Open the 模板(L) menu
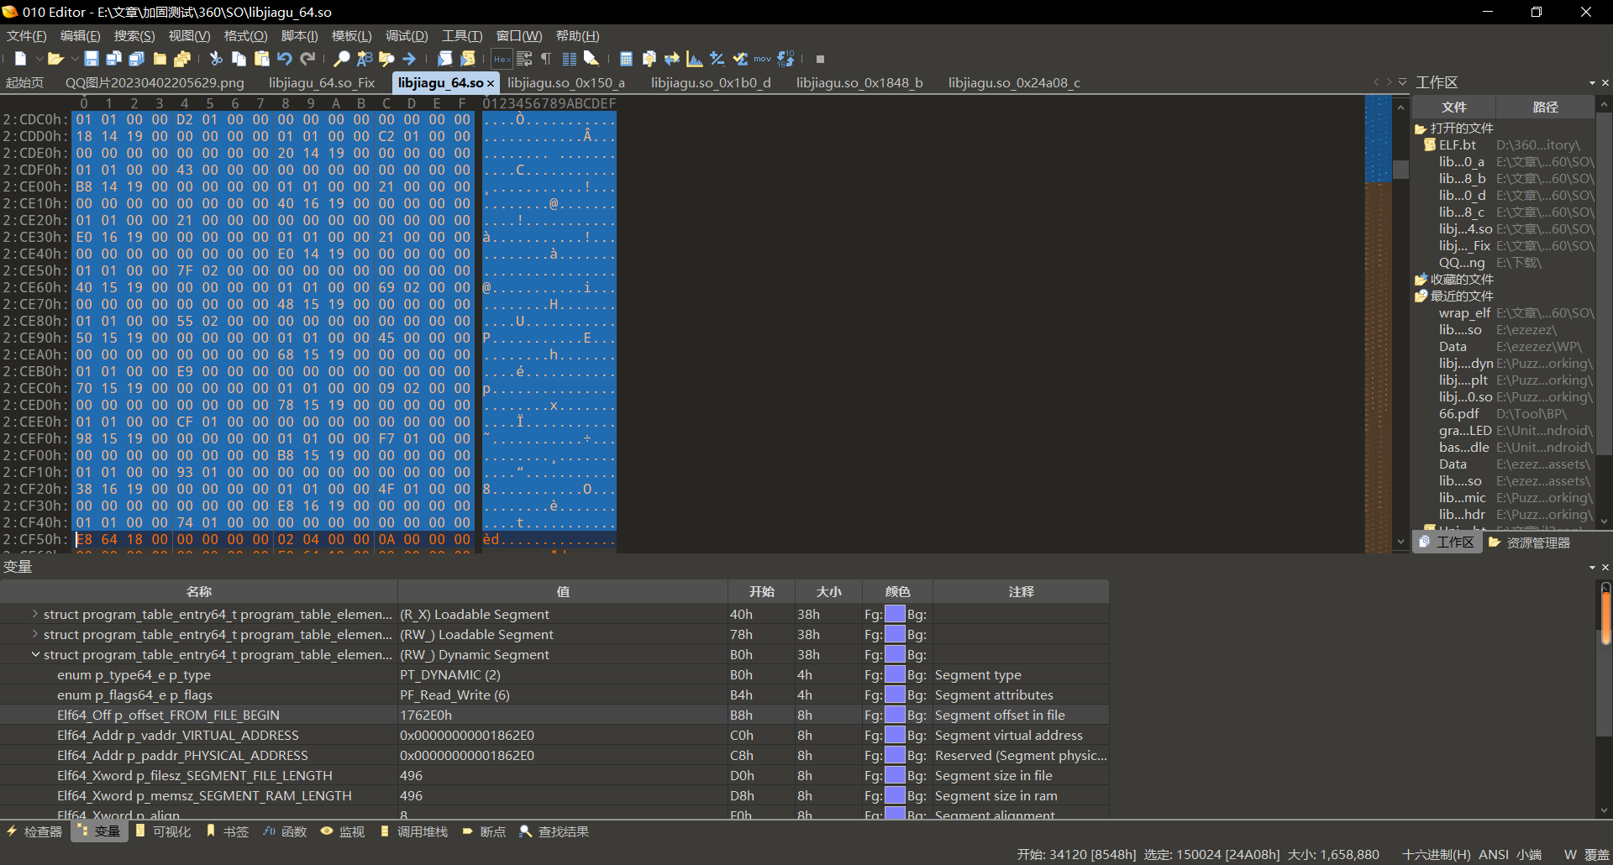 351,36
